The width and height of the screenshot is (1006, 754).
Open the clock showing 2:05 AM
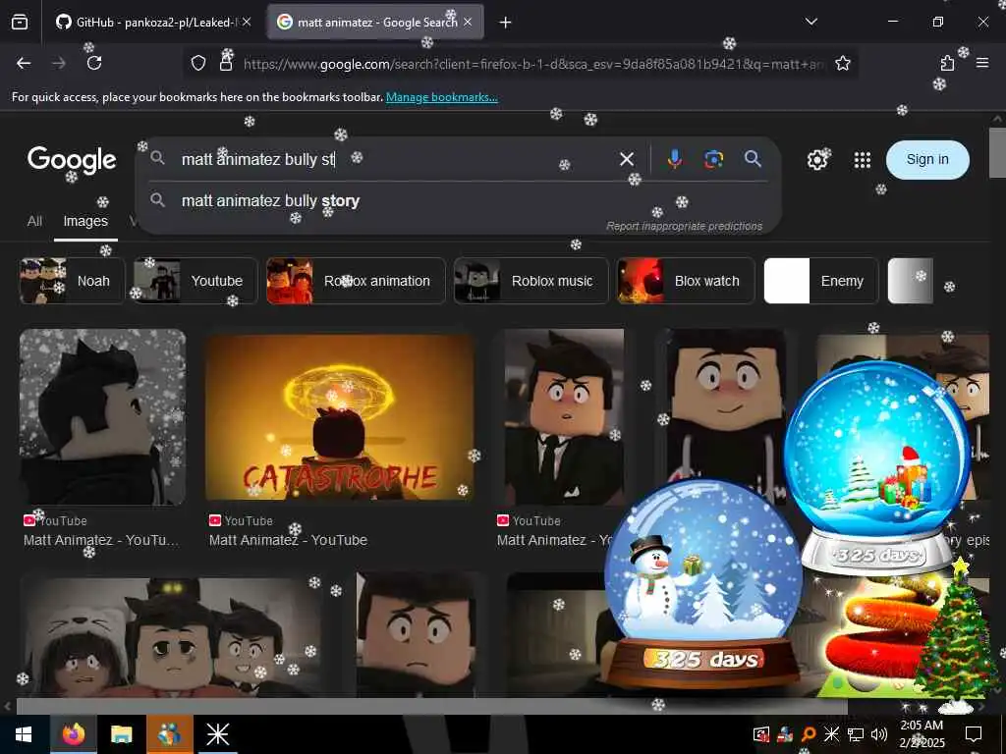click(x=922, y=734)
